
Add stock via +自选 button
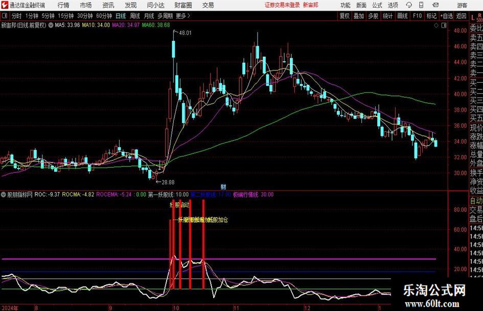[x=447, y=16]
